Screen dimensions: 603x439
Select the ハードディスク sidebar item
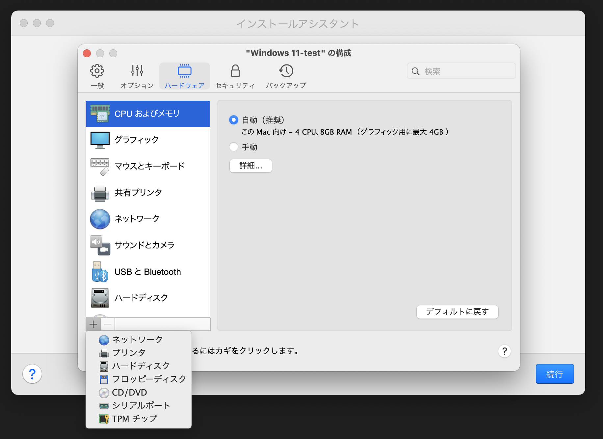tap(141, 298)
